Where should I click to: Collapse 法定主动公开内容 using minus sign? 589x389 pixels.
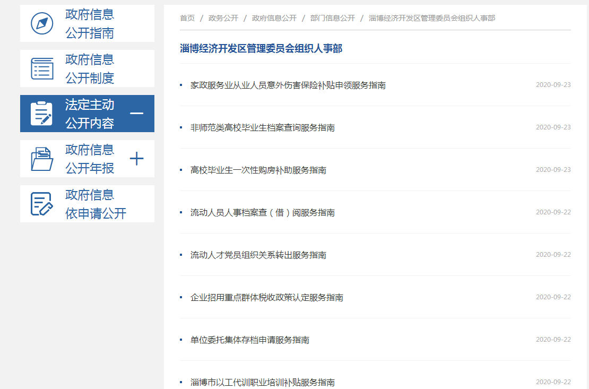point(136,114)
